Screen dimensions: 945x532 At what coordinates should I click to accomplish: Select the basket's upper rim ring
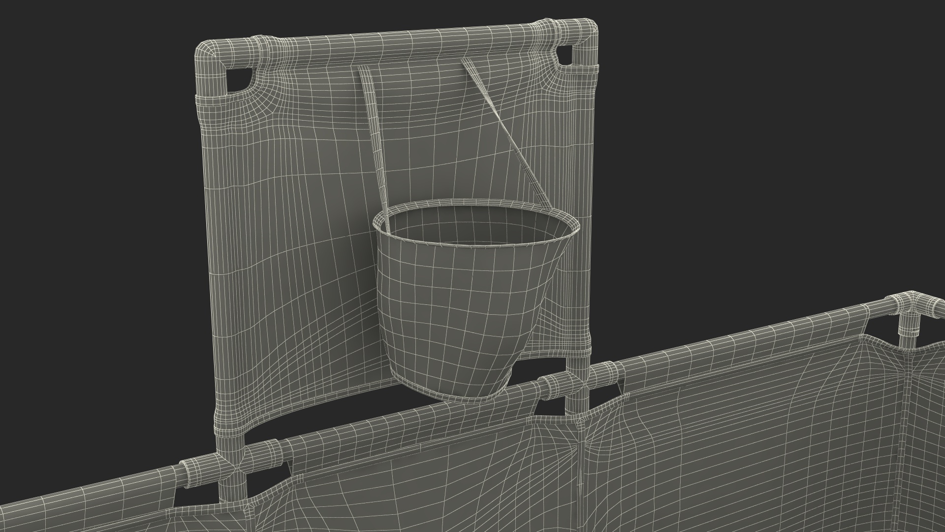[476, 224]
